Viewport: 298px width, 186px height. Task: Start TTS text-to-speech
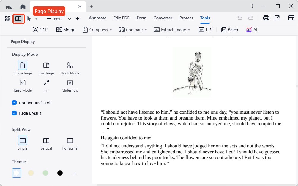point(205,30)
